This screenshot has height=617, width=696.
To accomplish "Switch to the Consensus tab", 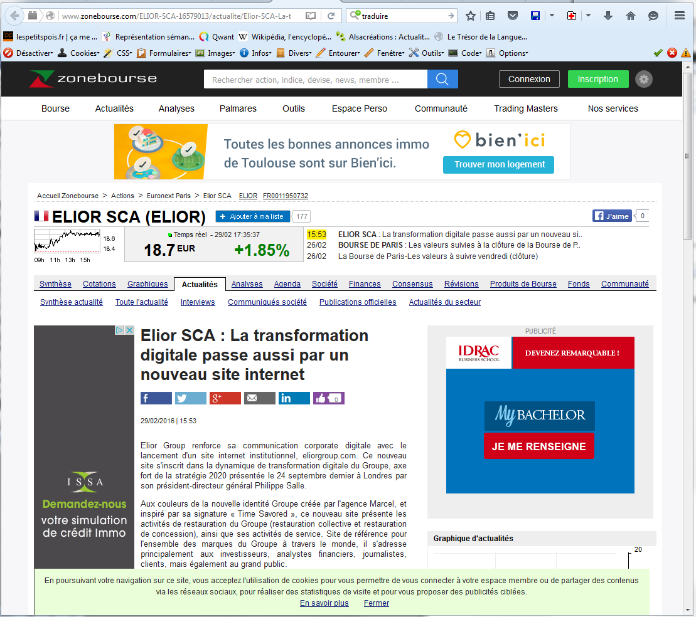I will coord(412,284).
